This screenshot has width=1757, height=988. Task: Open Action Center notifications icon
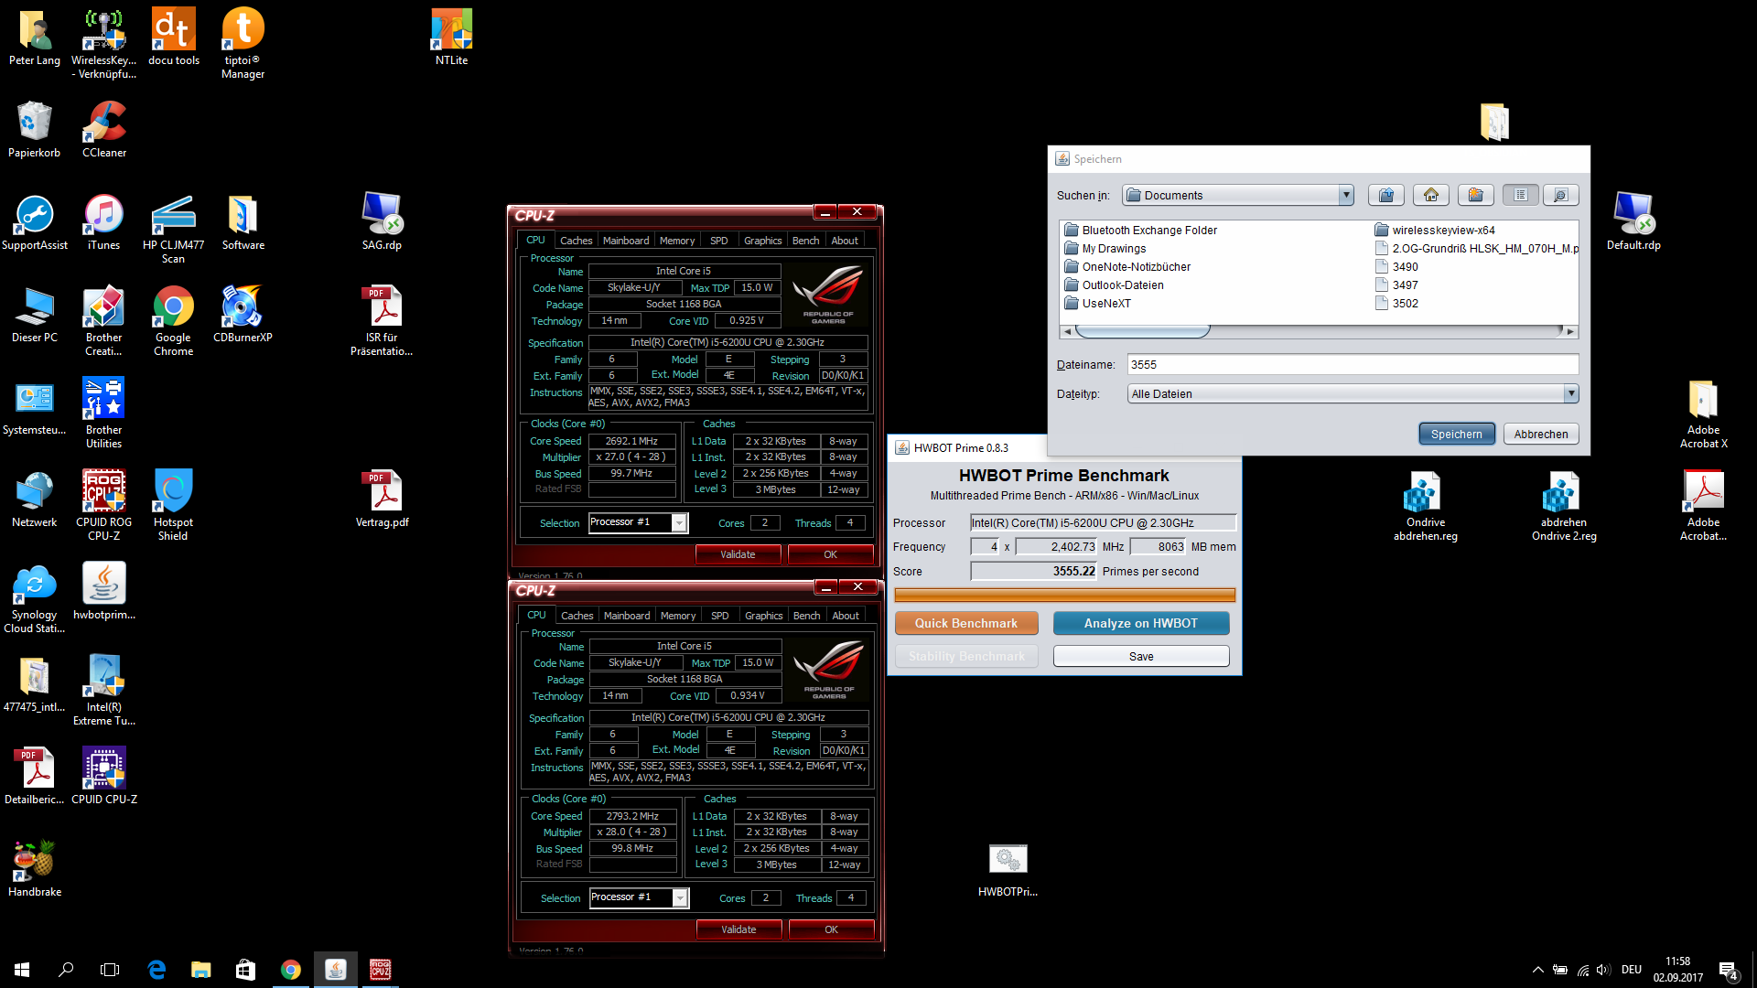point(1728,970)
